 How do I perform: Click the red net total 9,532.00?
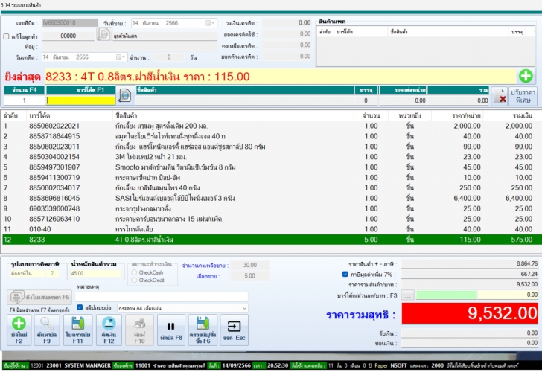470,313
